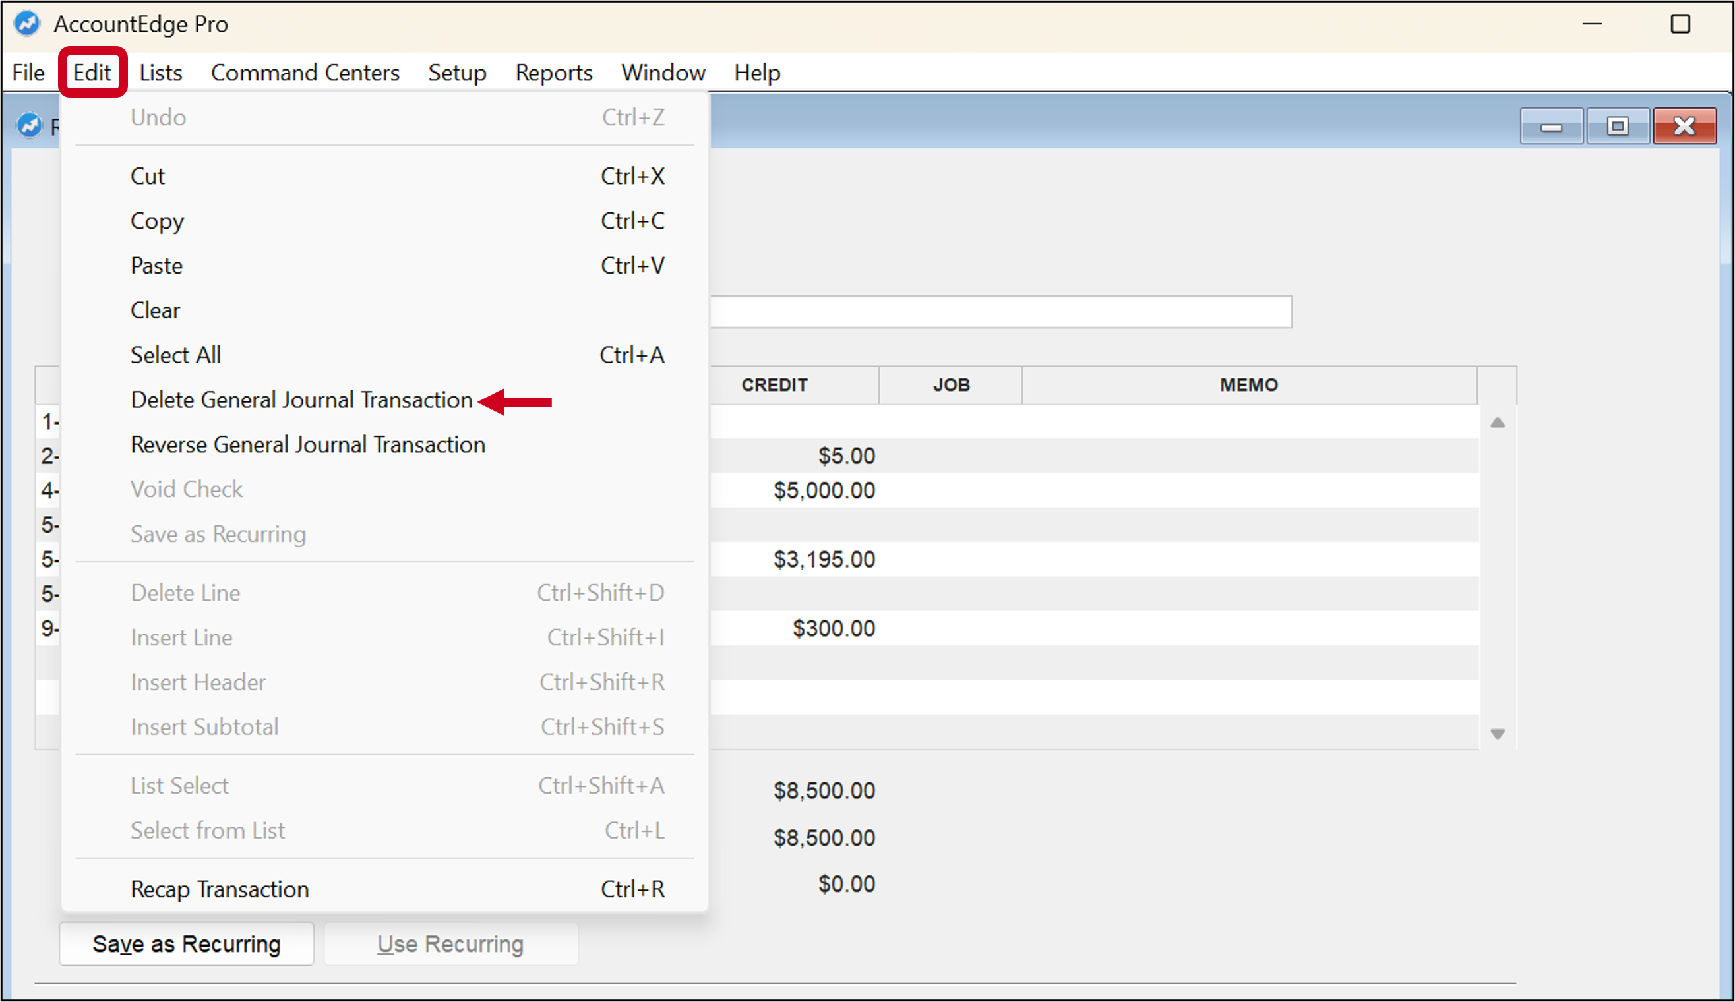Click the memo text input field
1735x1002 pixels.
[x=1000, y=312]
